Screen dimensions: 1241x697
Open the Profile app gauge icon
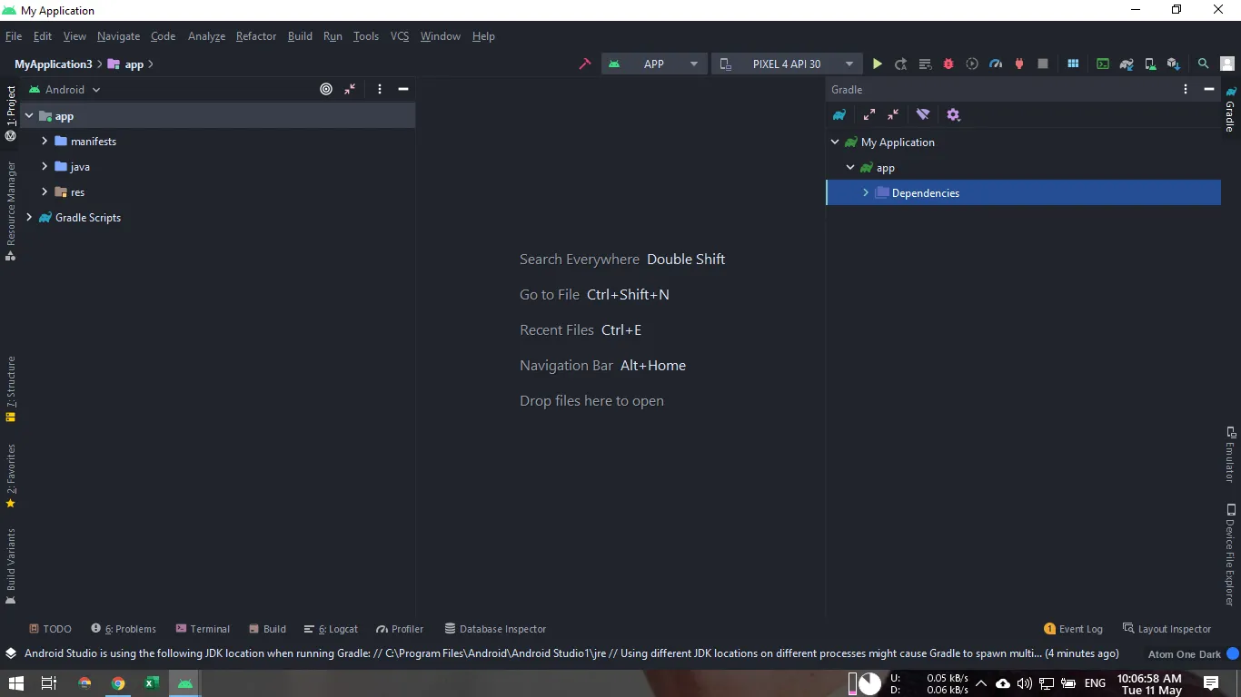coord(996,64)
